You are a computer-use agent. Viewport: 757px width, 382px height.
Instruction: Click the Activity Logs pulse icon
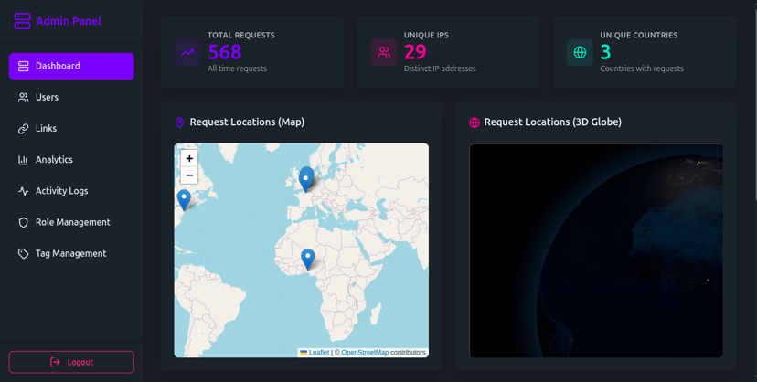23,191
